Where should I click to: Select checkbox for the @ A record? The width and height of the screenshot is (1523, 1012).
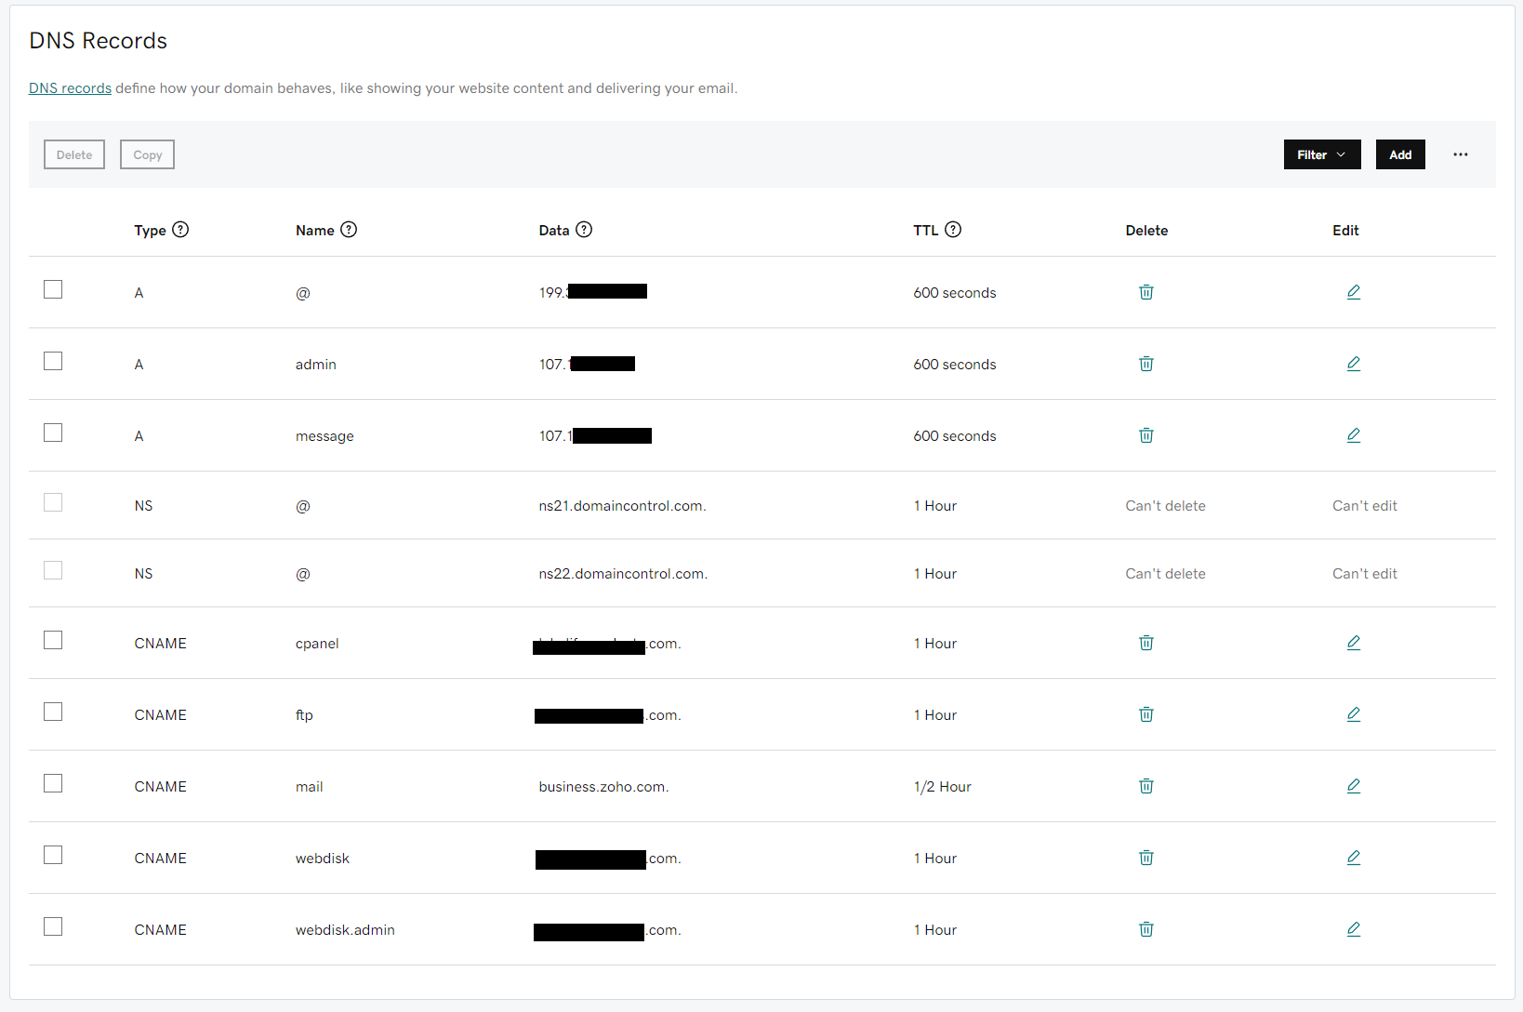[53, 289]
